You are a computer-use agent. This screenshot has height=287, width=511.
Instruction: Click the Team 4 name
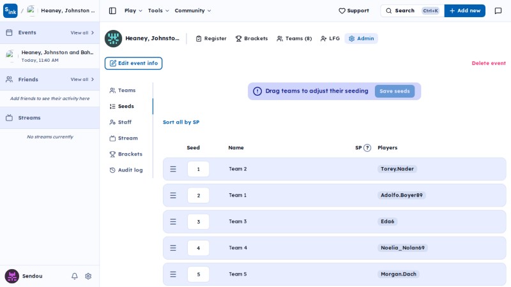point(238,248)
